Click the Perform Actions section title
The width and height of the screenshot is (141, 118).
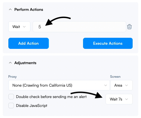coord(29,9)
